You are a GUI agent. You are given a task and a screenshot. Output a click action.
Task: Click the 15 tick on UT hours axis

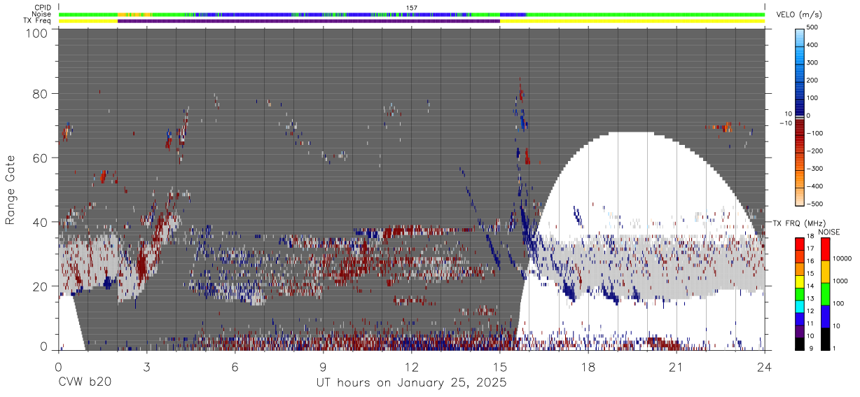pyautogui.click(x=500, y=366)
